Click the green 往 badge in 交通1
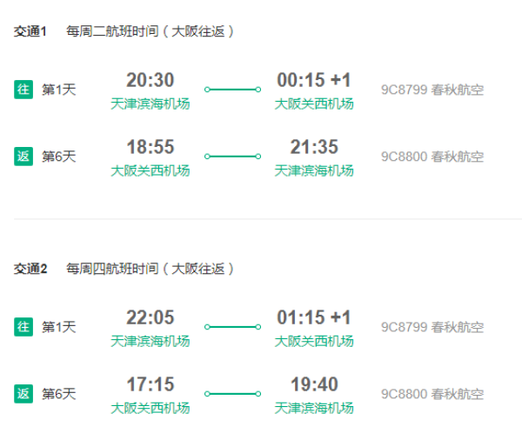The height and width of the screenshot is (440, 522). pyautogui.click(x=23, y=90)
